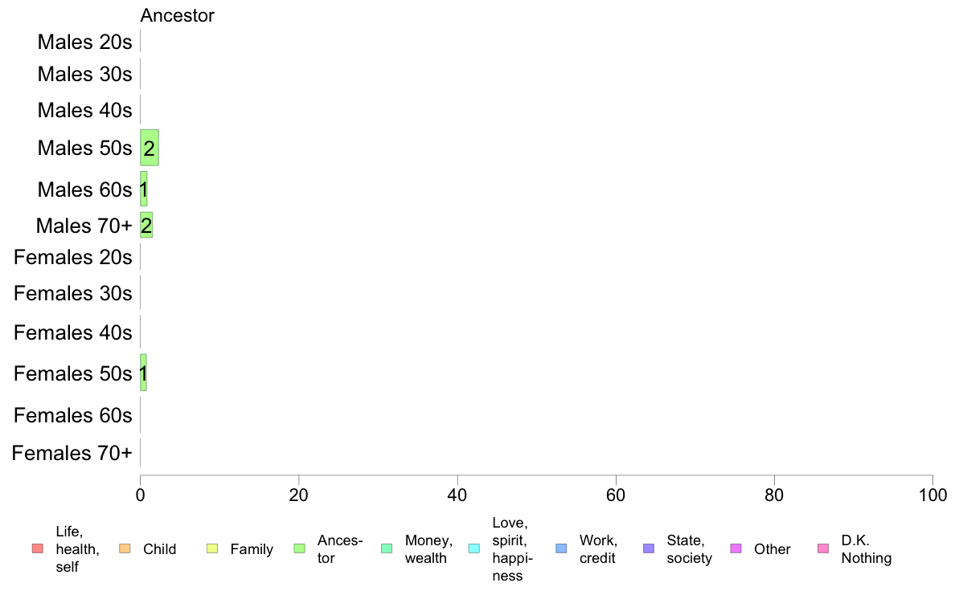This screenshot has height=591, width=955.
Task: Click the Ancestor legend green swatch
Action: [x=299, y=548]
